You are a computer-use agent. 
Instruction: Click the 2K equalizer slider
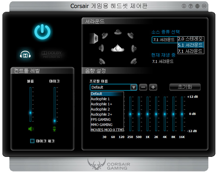click(x=156, y=114)
